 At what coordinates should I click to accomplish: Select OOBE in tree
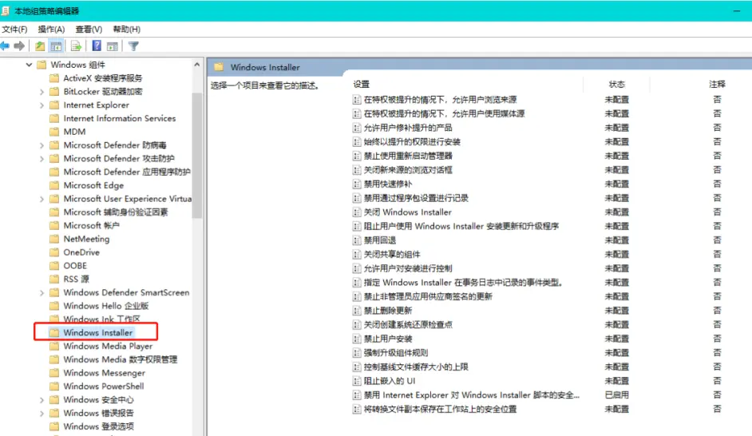point(75,265)
